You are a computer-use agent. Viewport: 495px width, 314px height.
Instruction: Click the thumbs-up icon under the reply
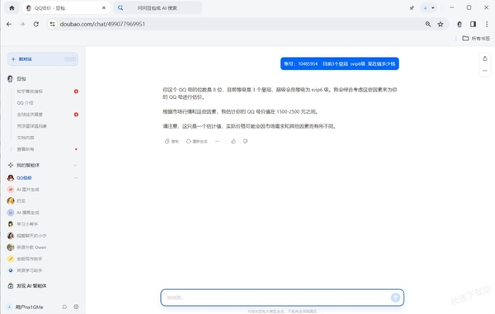[233, 141]
